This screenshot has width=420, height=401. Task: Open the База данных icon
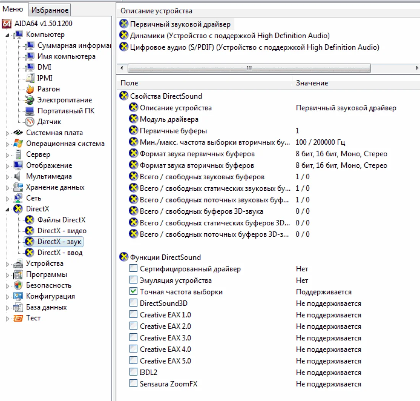coord(18,307)
